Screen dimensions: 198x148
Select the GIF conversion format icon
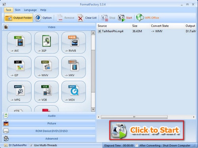coord(19,67)
